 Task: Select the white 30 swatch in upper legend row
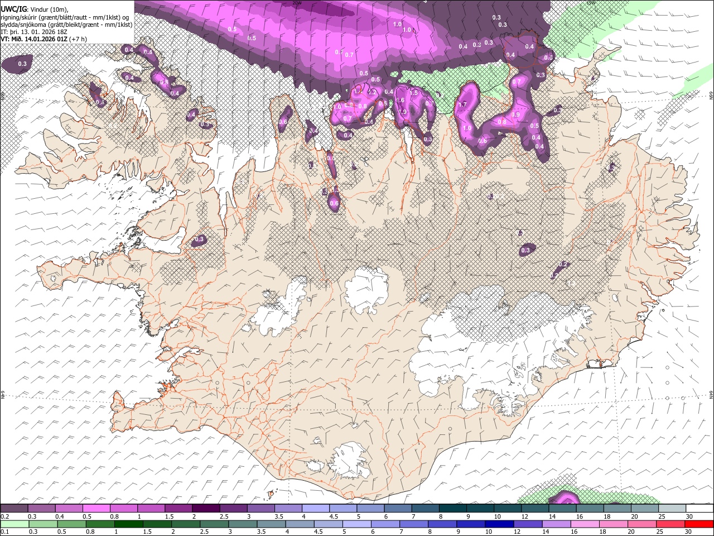(700, 509)
